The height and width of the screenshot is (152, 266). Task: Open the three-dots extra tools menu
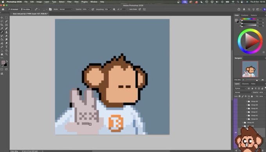(x=2, y=58)
